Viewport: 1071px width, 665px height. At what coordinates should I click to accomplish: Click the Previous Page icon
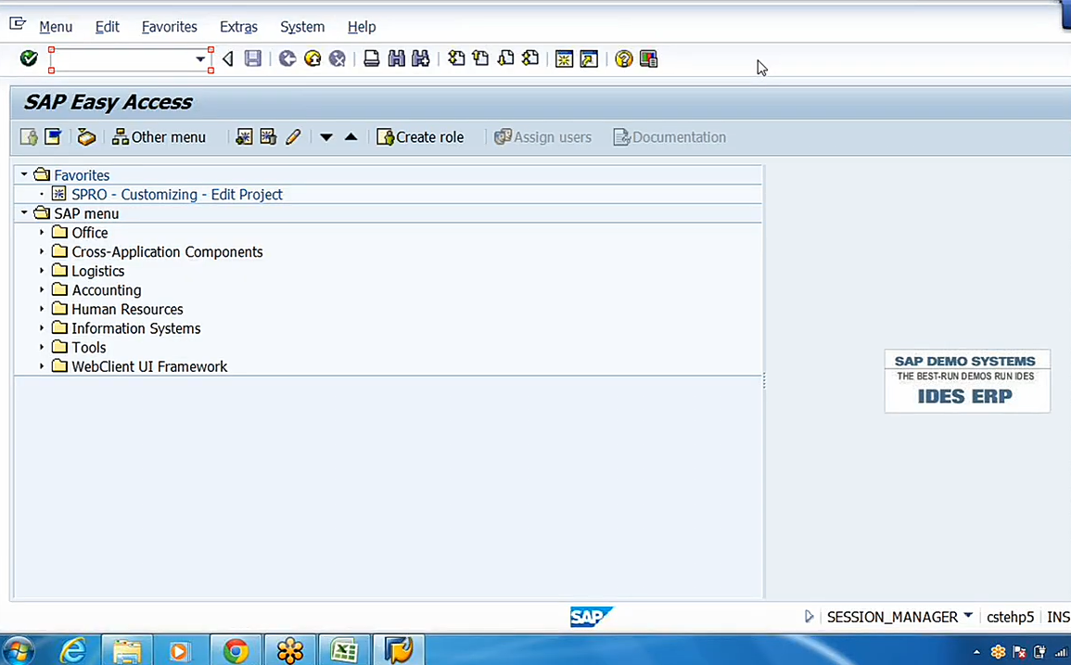pos(480,58)
